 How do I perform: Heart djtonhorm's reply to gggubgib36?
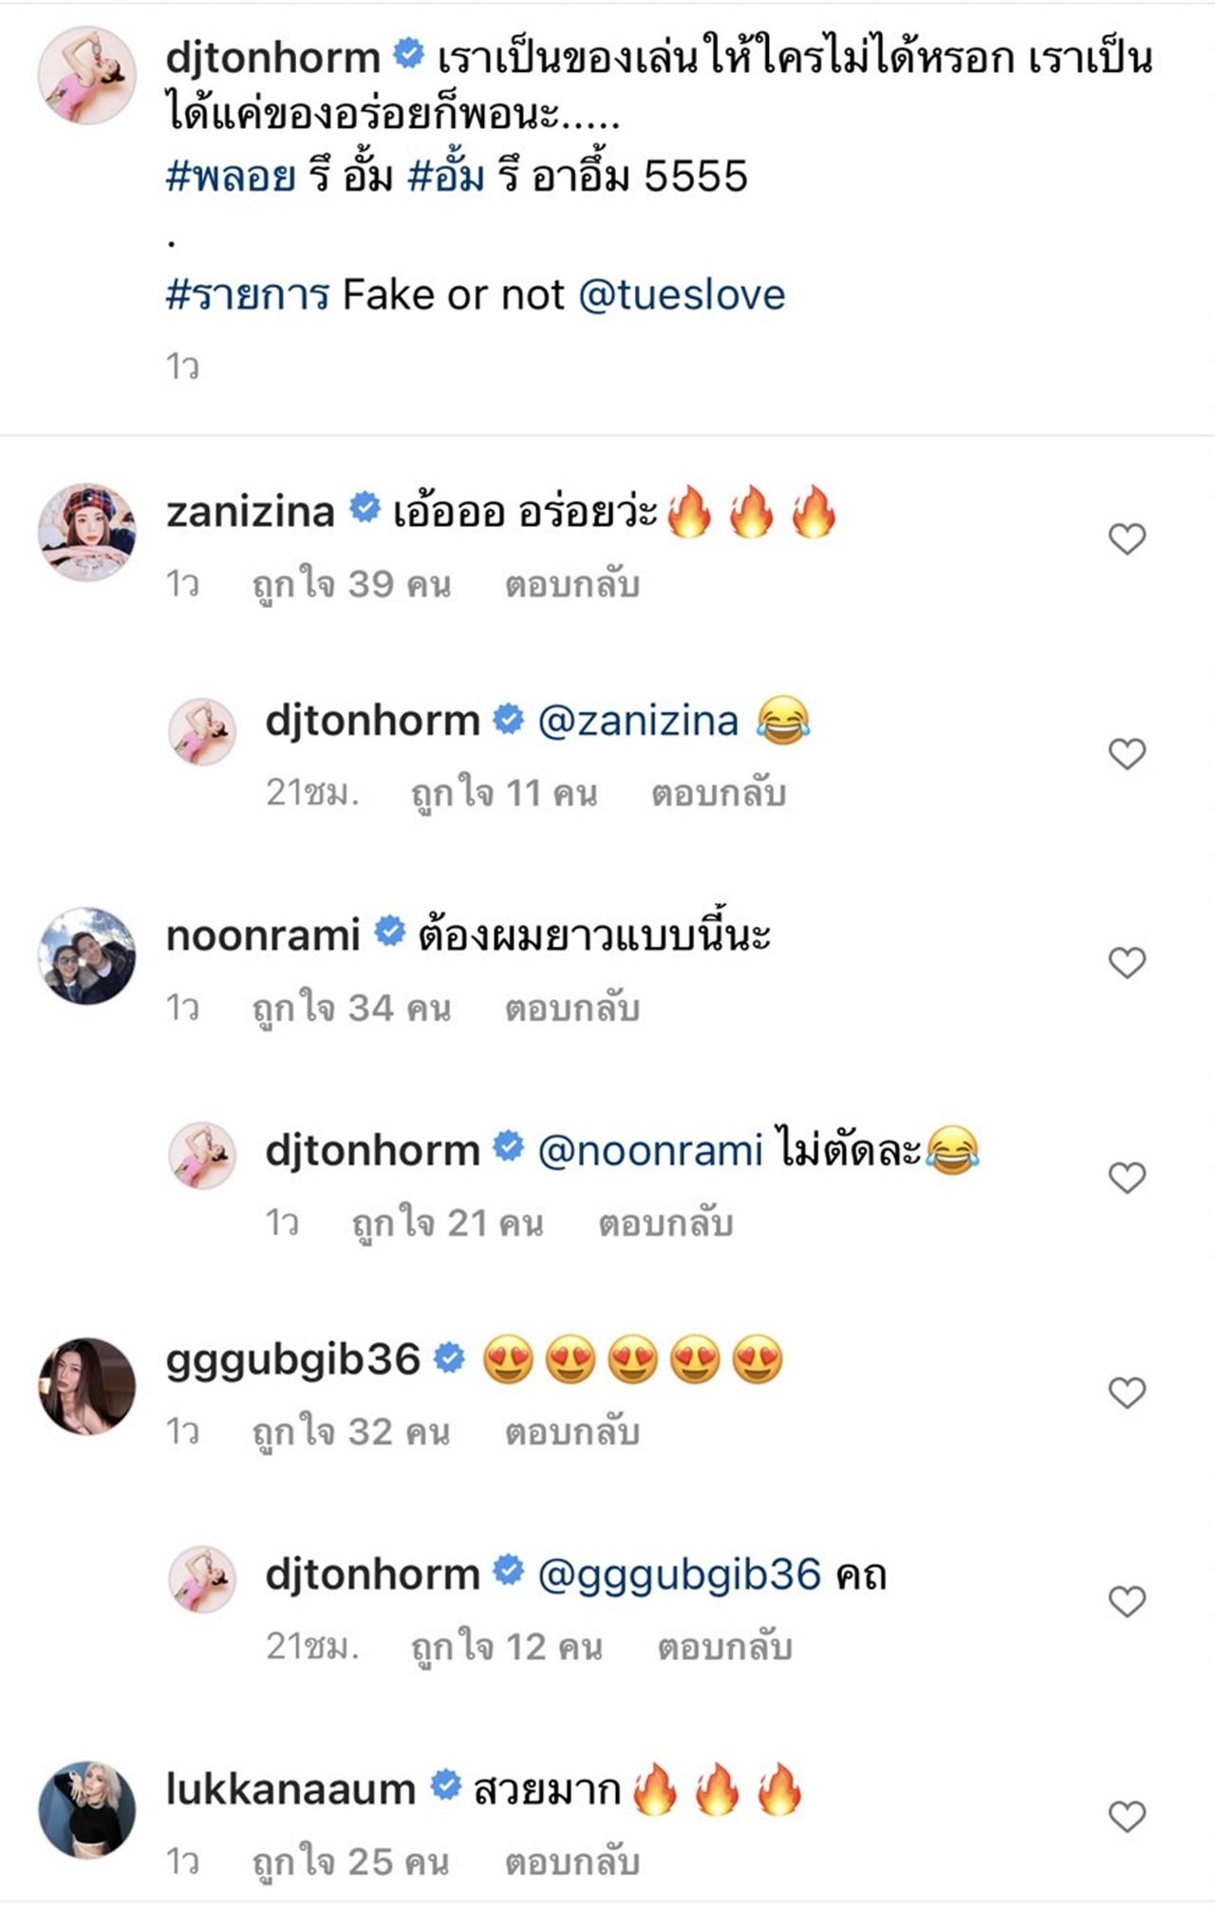coord(1127,1602)
